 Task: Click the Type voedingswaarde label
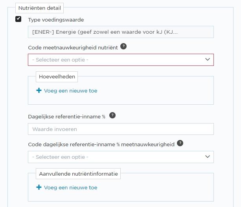click(56, 20)
